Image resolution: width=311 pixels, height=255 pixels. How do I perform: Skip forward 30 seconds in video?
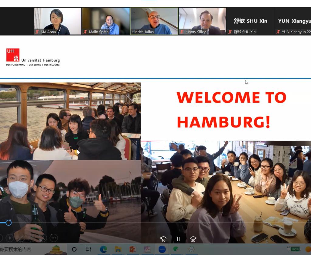[193, 239]
